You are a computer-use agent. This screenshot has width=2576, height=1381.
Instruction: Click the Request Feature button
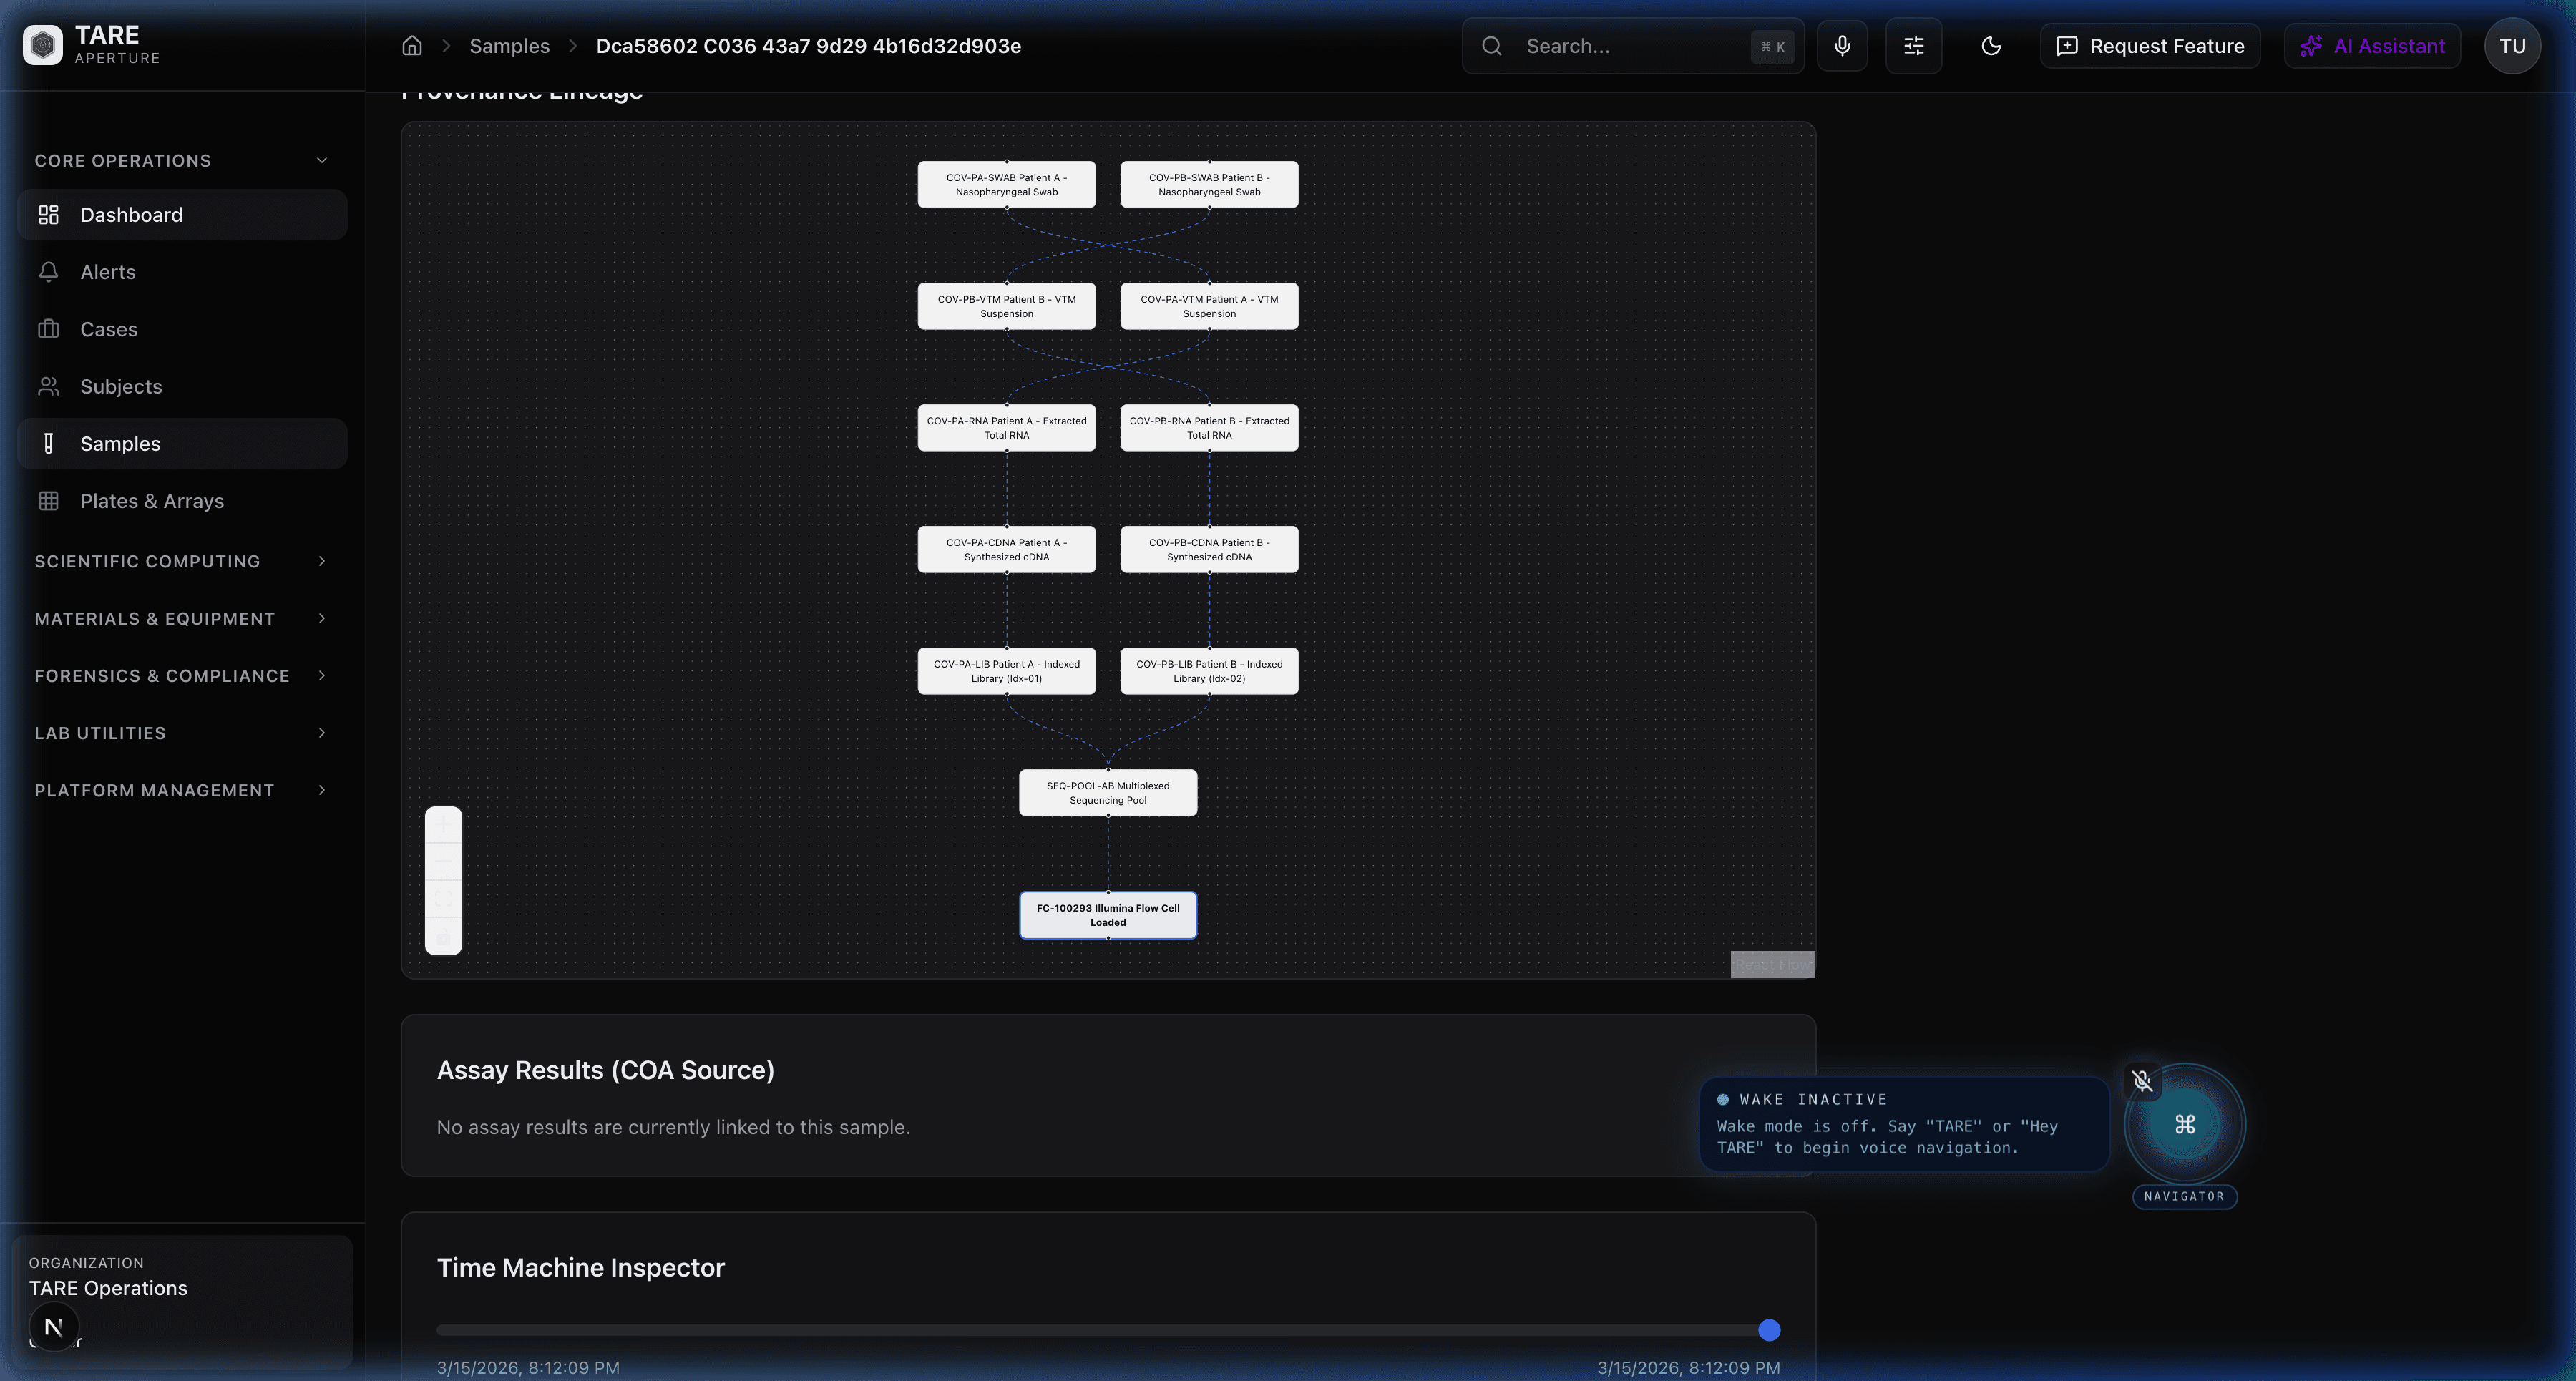tap(2150, 45)
